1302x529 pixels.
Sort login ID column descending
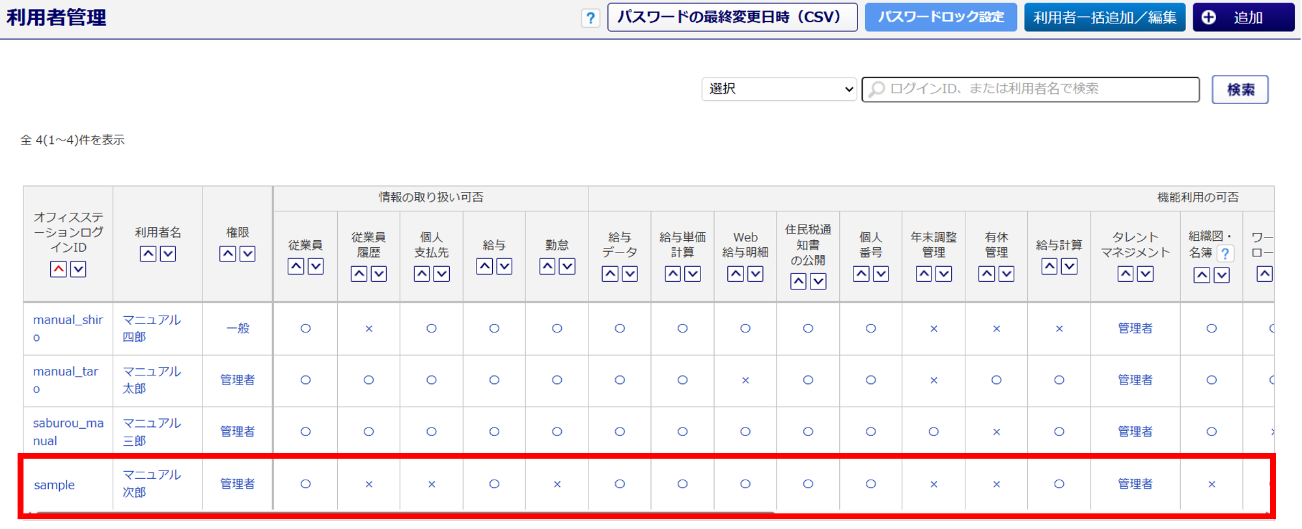point(78,269)
